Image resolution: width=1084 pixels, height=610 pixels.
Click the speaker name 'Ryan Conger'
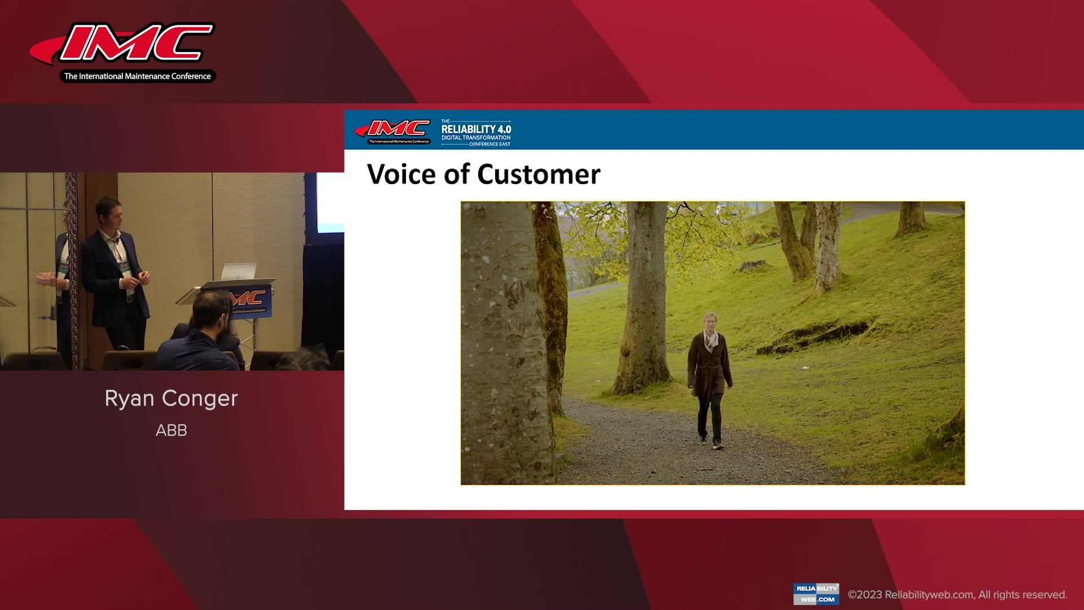[x=171, y=398]
